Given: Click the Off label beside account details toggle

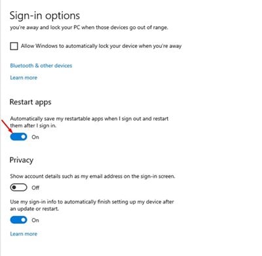Looking at the screenshot, I should pyautogui.click(x=35, y=188).
